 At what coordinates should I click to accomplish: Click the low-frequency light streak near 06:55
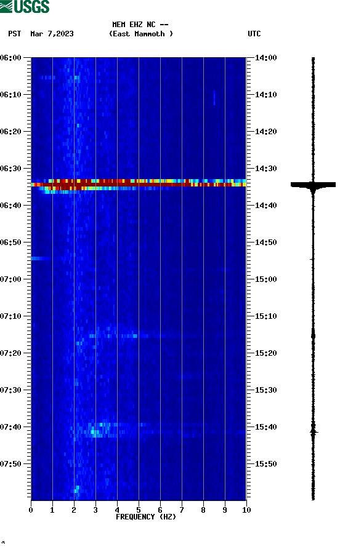coord(41,258)
